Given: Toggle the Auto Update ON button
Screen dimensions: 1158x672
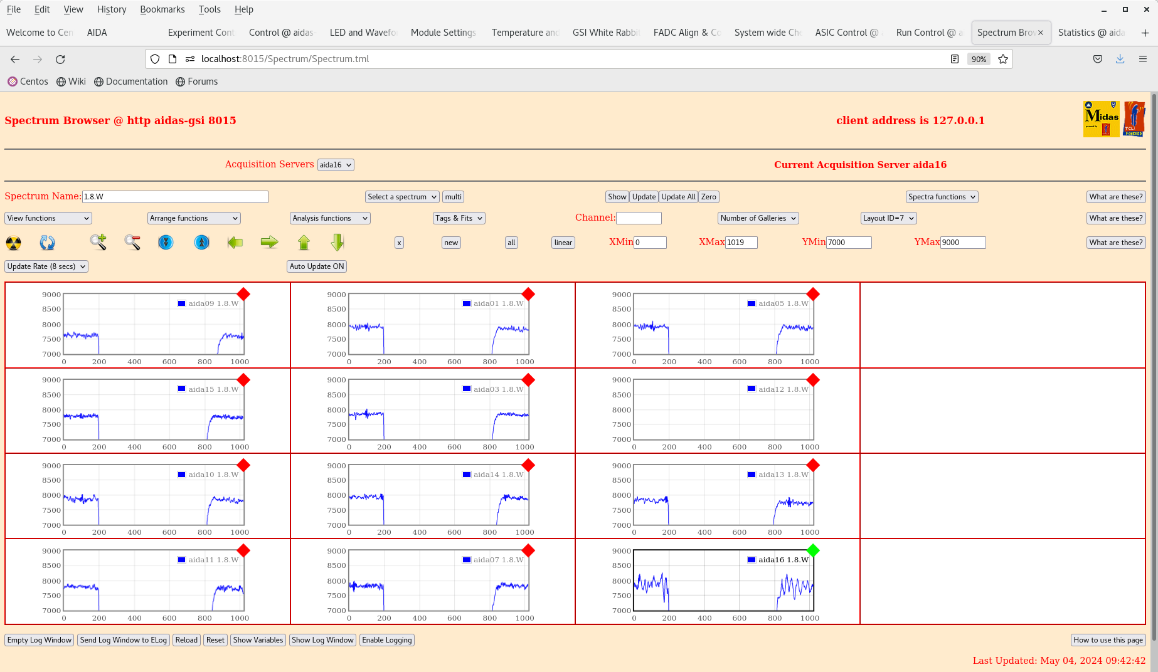Looking at the screenshot, I should pyautogui.click(x=317, y=266).
